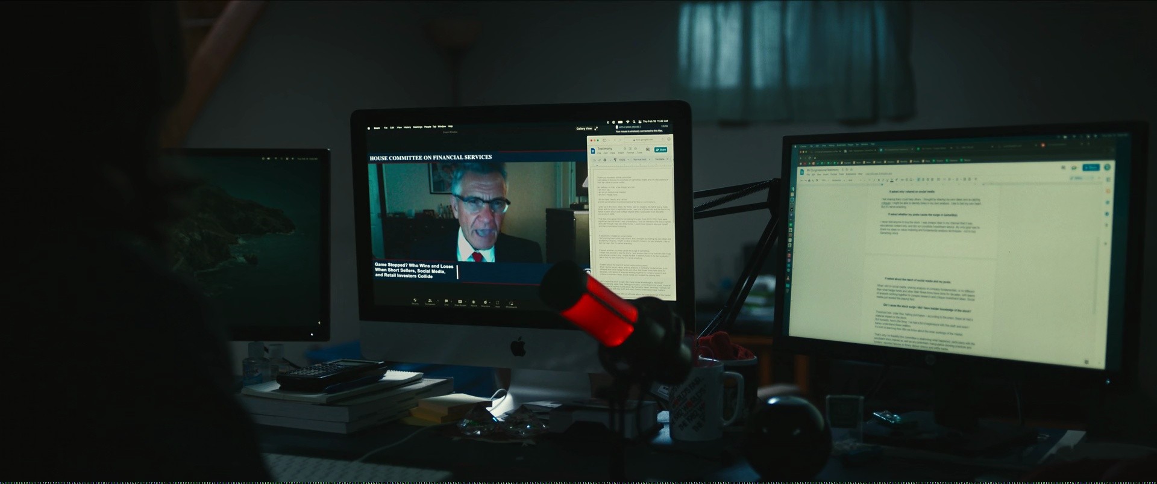Open the Normal text style dropdown
Viewport: 1157px width, 484px height.
coord(641,160)
